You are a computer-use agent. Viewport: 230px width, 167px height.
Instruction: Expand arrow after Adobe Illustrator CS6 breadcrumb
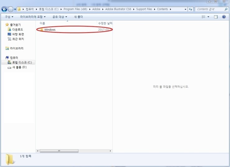pyautogui.click(x=134, y=9)
